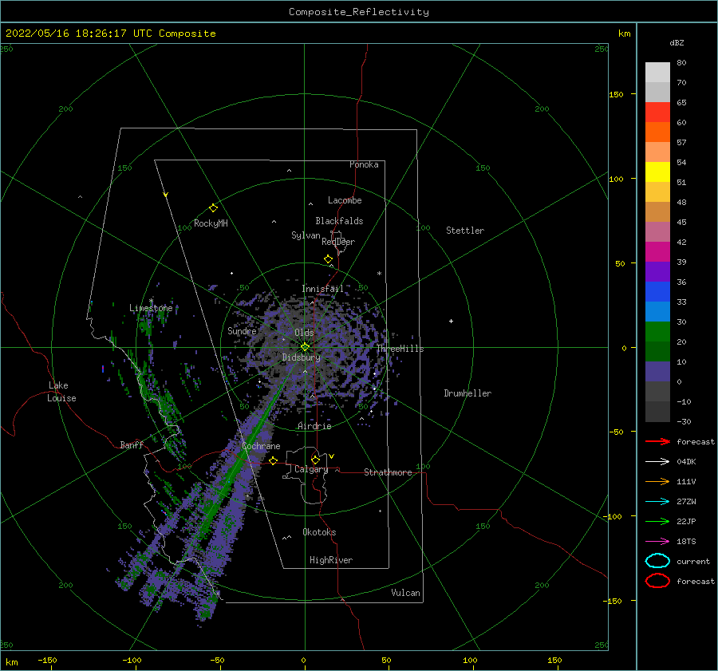Click the Strathmore label
Viewport: 718px width, 671px height.
[388, 472]
